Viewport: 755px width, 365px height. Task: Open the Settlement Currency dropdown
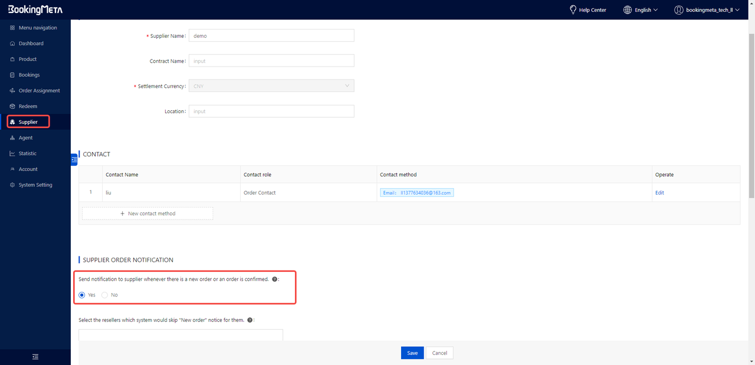[x=271, y=86]
